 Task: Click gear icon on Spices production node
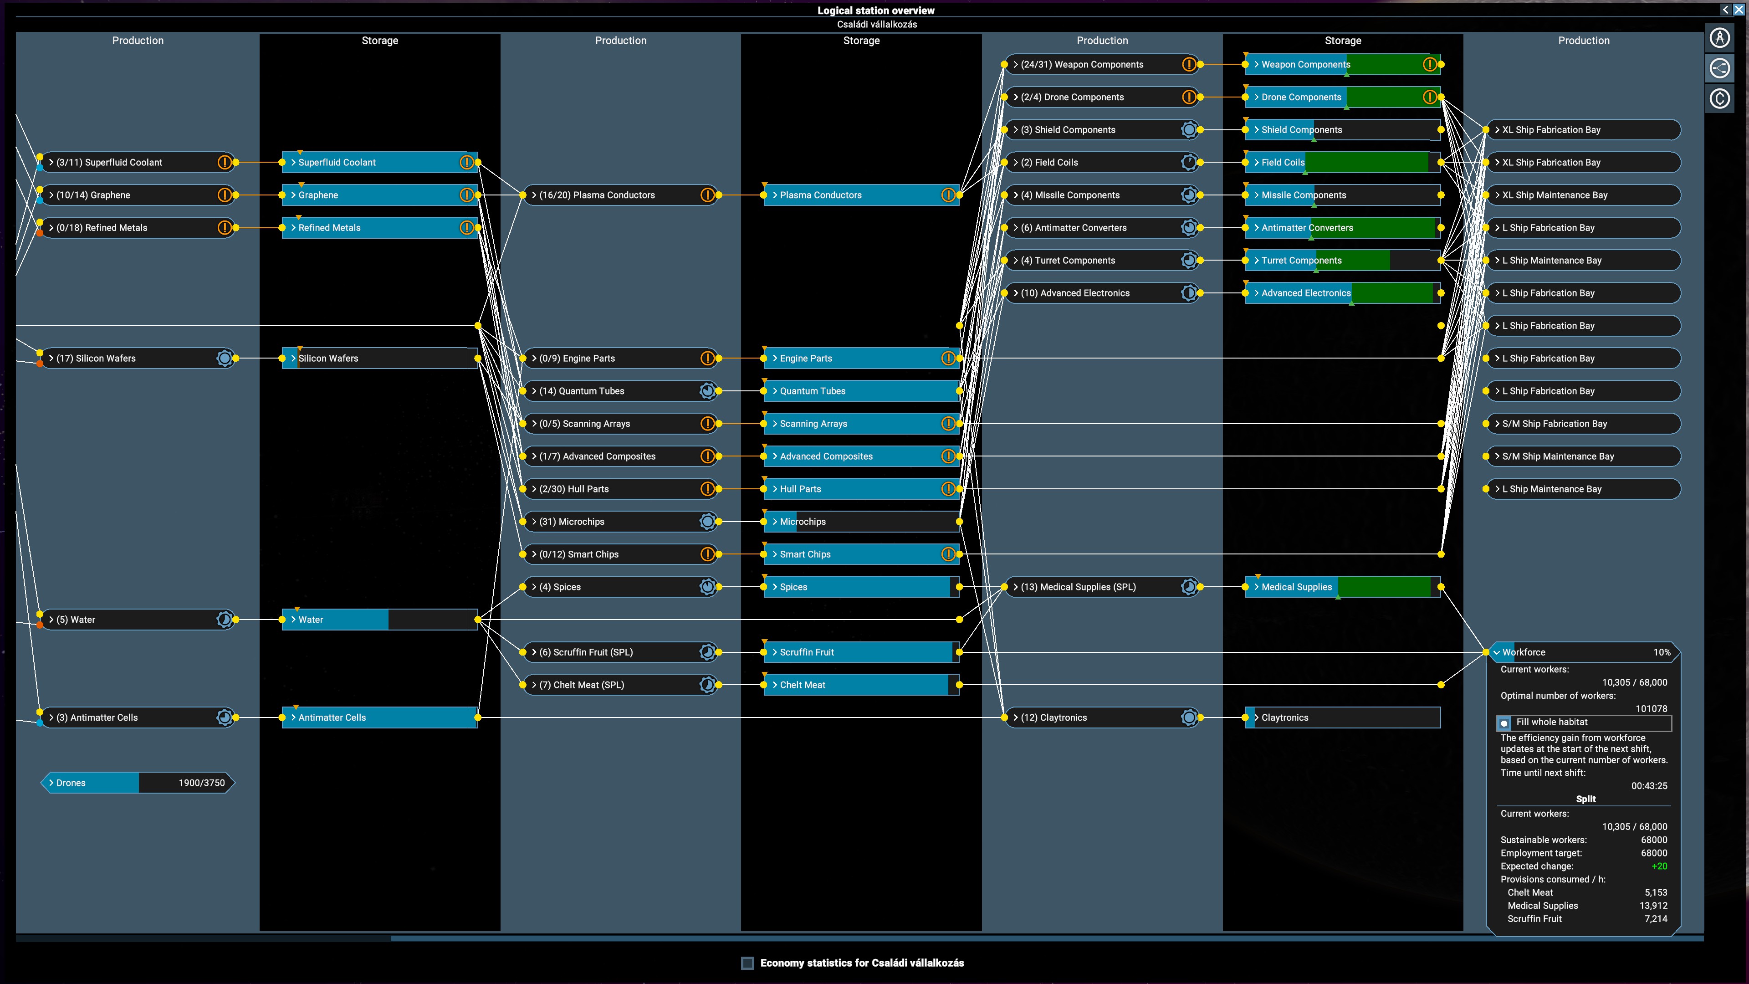pos(707,587)
